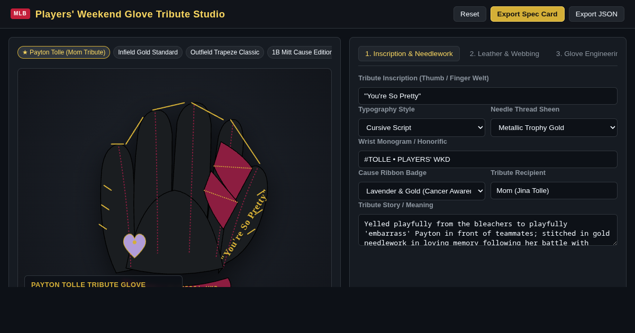
Task: Edit the Wrist Monogram / Honorific field
Action: coord(488,159)
